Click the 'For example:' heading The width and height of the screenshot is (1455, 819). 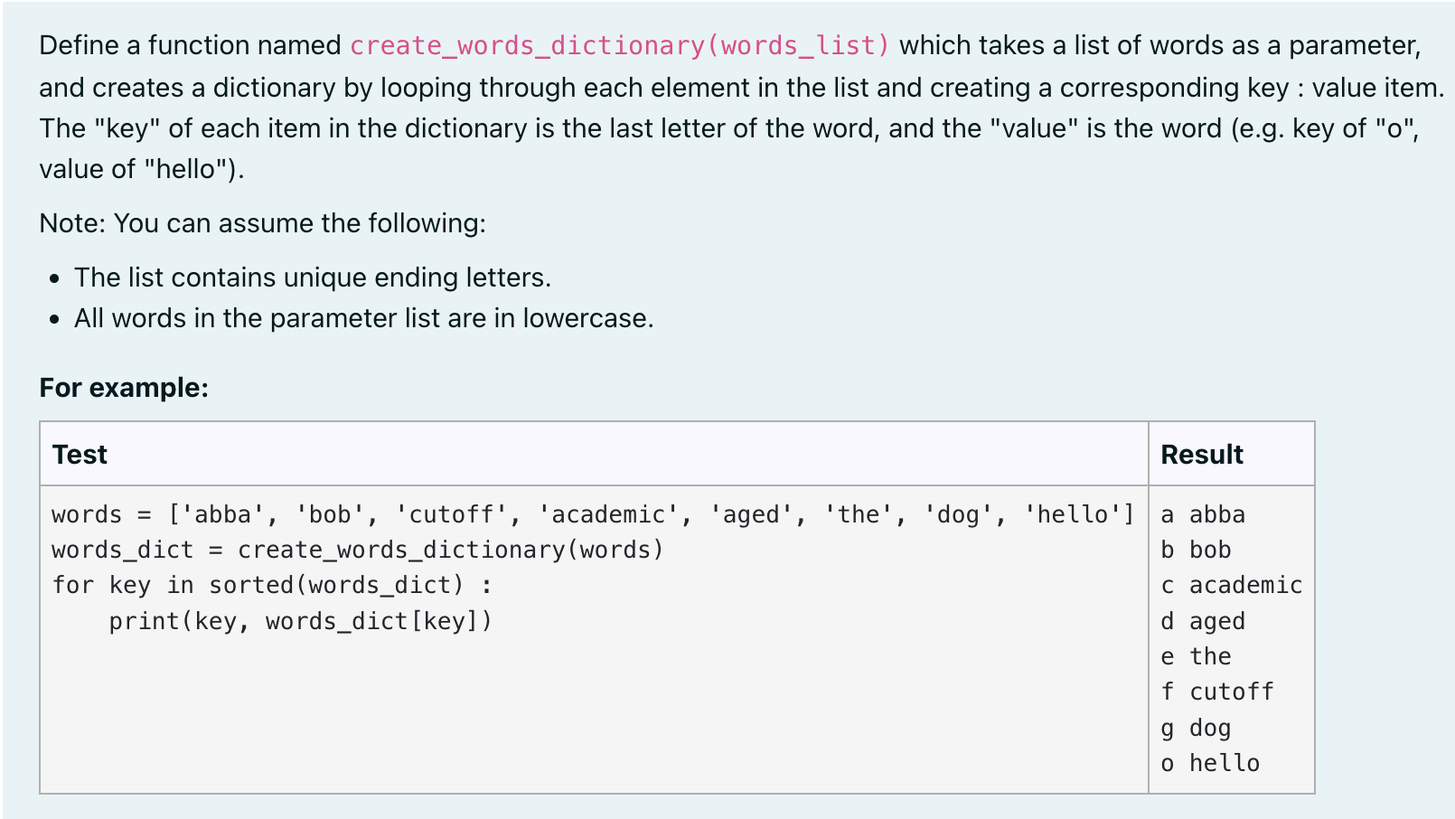pos(123,388)
